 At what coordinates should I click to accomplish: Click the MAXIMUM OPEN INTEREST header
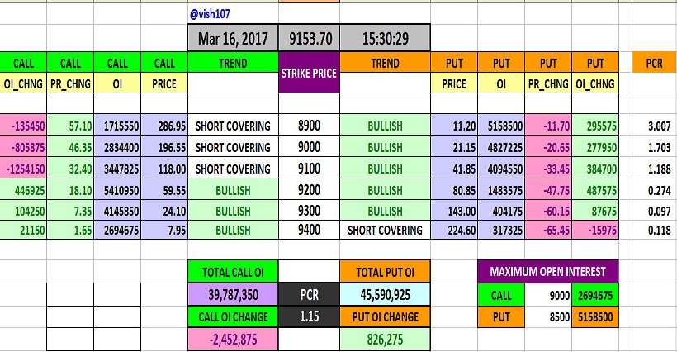(547, 272)
